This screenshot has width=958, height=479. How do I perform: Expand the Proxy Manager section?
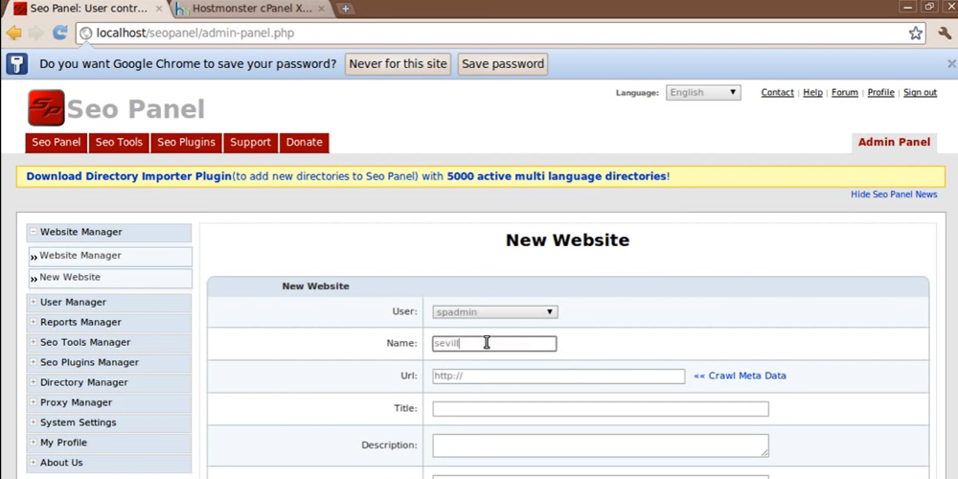point(109,403)
